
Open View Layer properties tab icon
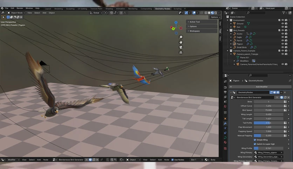coord(225,97)
